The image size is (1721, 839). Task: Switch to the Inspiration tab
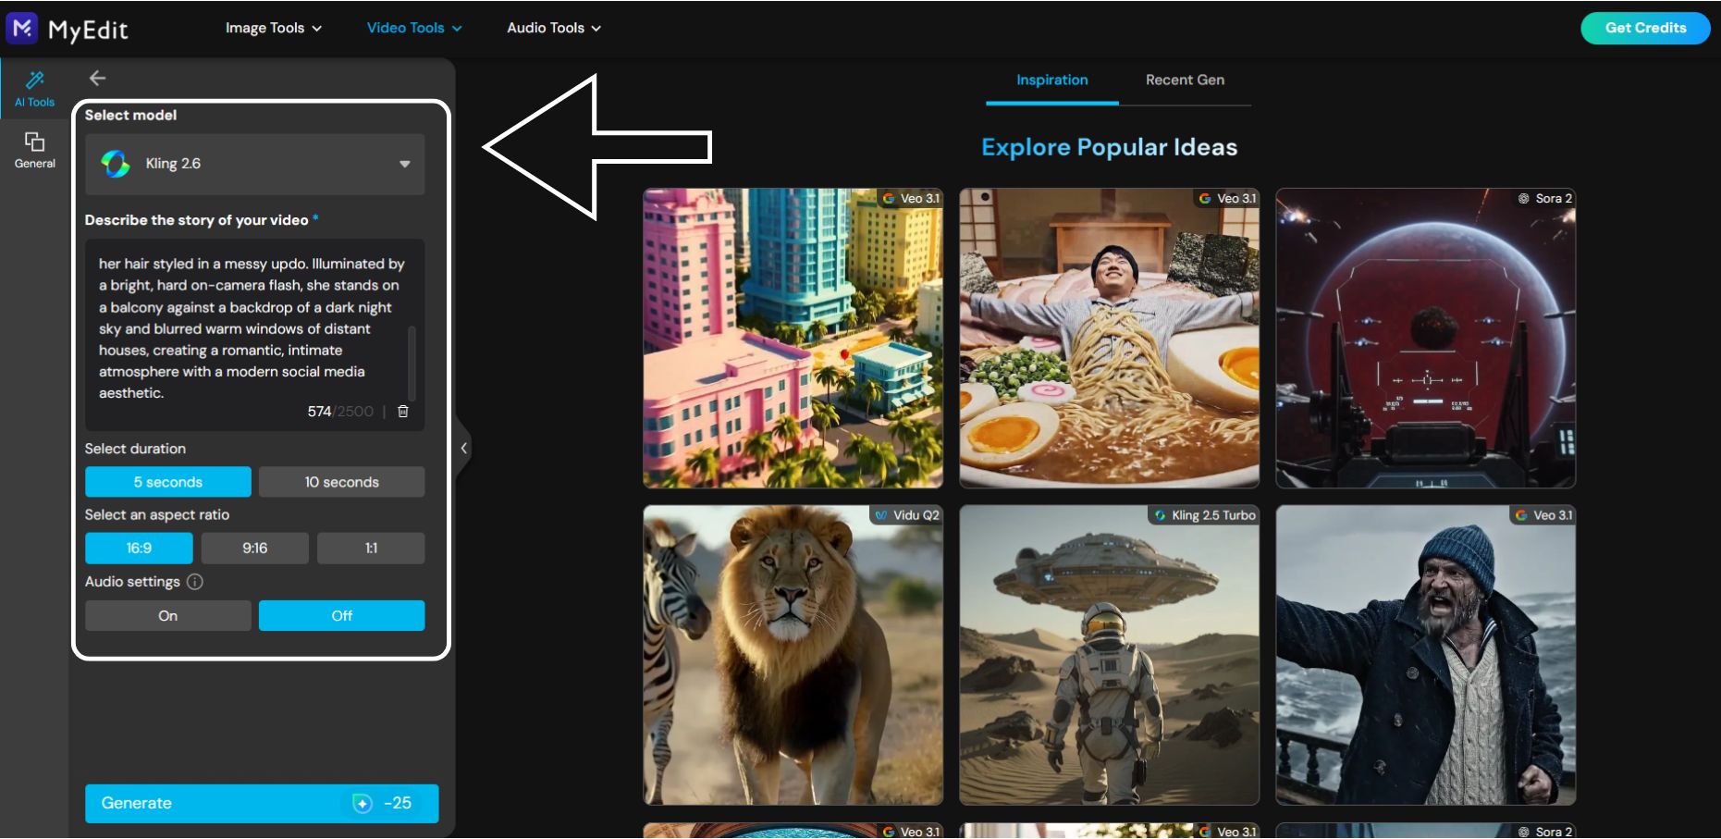(1052, 80)
